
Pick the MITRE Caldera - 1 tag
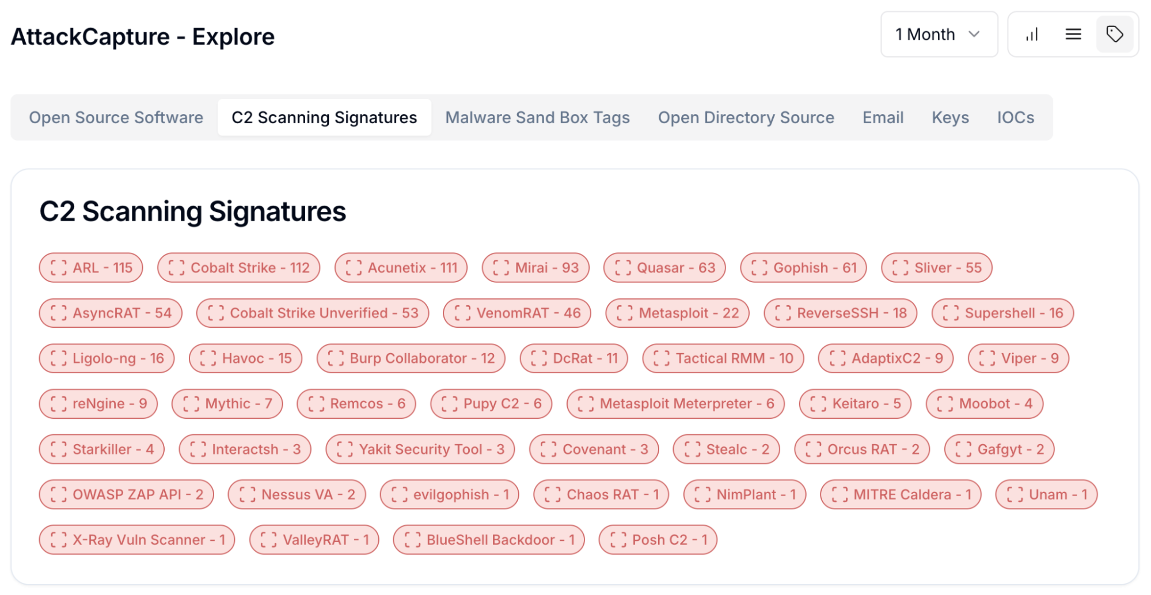901,495
